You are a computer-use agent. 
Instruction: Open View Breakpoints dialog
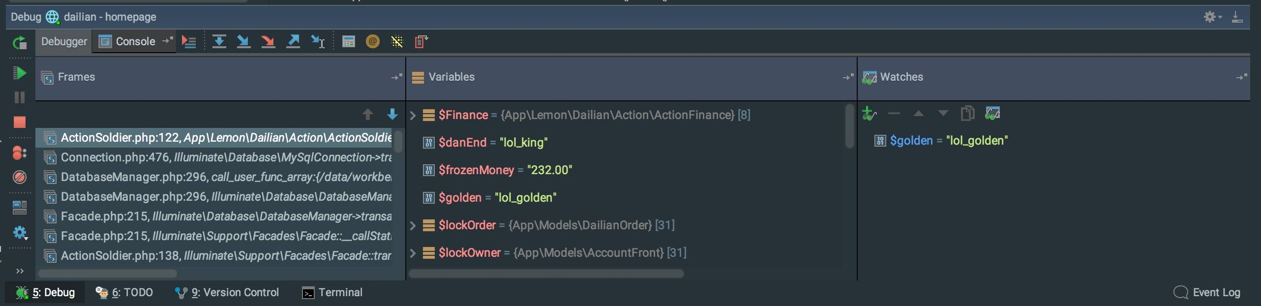tap(19, 153)
